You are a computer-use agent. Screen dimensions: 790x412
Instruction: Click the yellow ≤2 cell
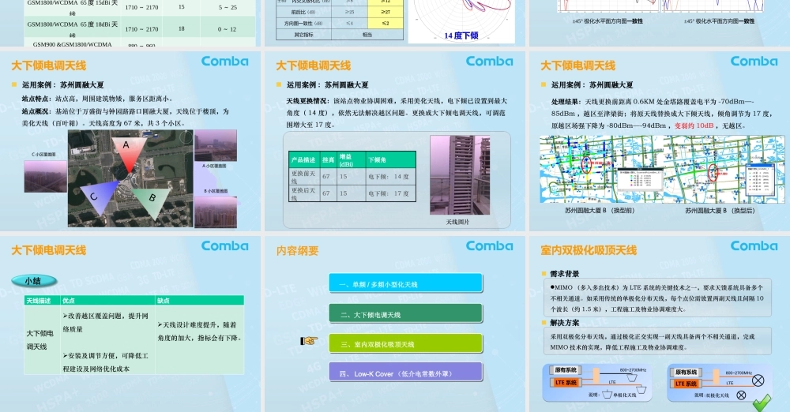click(386, 23)
